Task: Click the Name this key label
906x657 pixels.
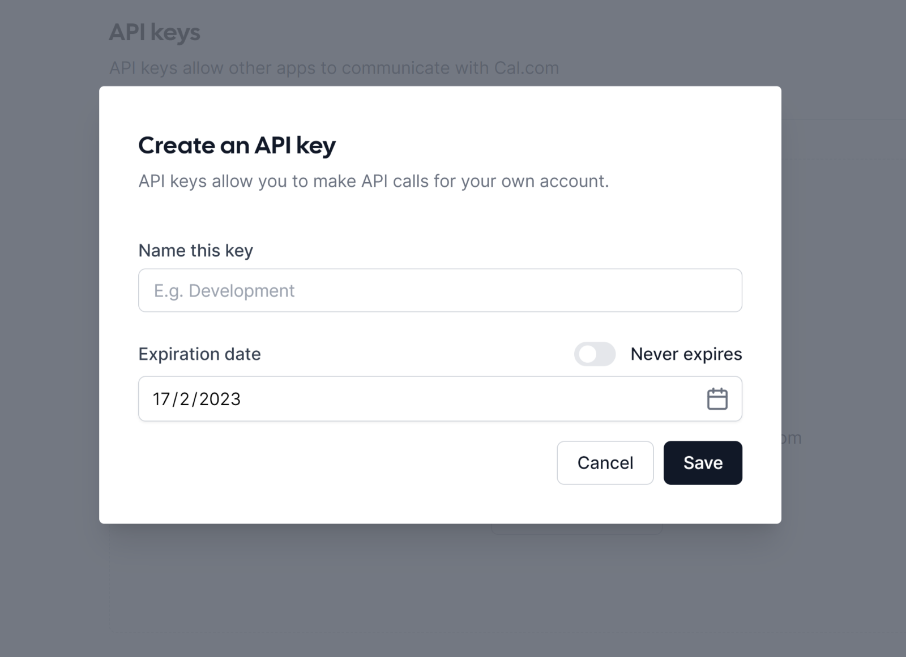Action: point(196,251)
